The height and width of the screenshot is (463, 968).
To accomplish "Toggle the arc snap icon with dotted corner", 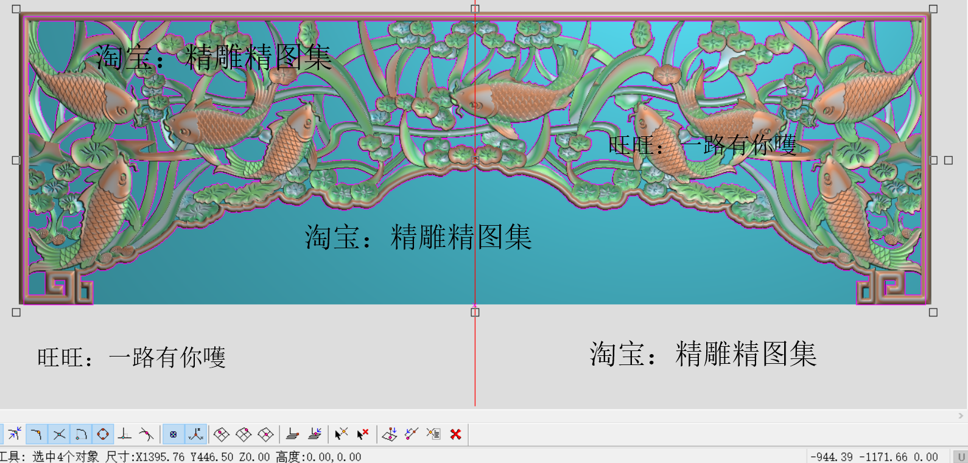I will (81, 434).
